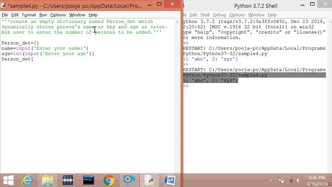Maximize the sample4.py editor window
Viewport: 332px width, 187px height.
(159, 4)
